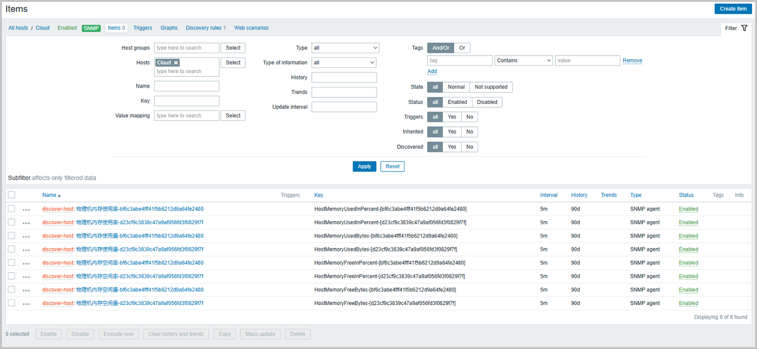Open three-dot menu for second item row

[x=26, y=223]
